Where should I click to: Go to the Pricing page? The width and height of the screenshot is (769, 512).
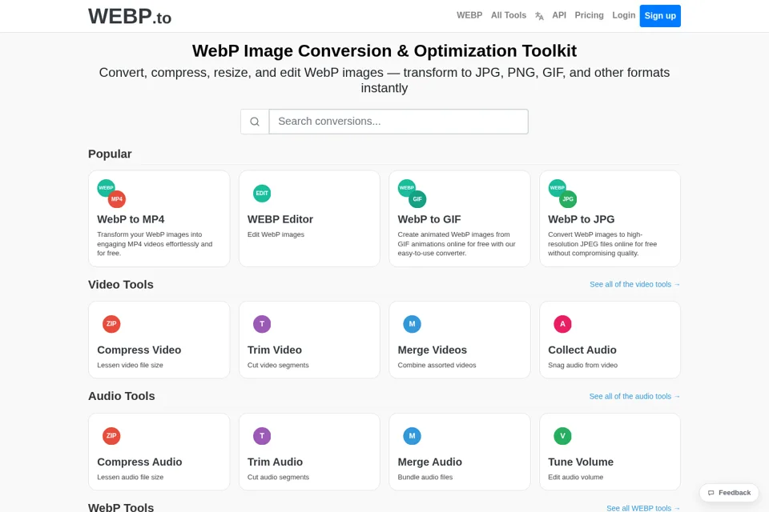pyautogui.click(x=589, y=15)
